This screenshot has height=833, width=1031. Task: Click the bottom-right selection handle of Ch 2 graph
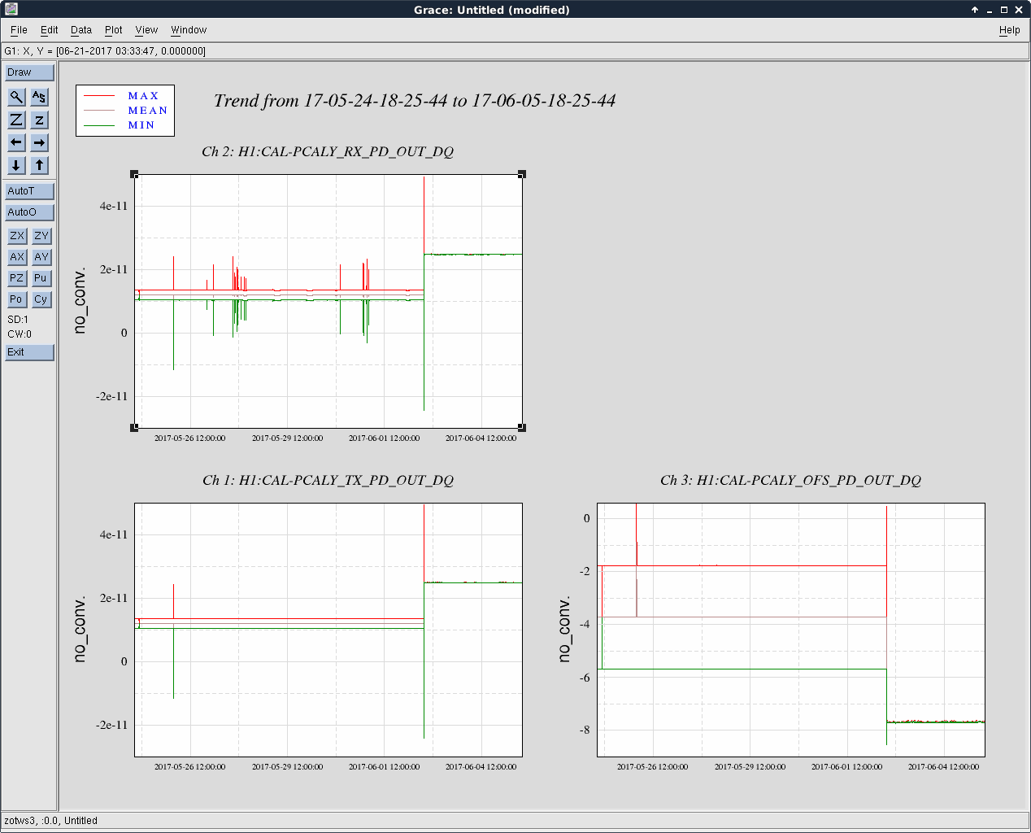pos(522,427)
